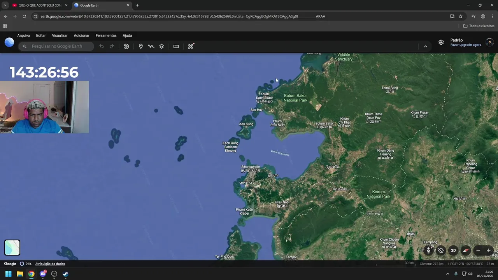Reload the page

(24, 16)
